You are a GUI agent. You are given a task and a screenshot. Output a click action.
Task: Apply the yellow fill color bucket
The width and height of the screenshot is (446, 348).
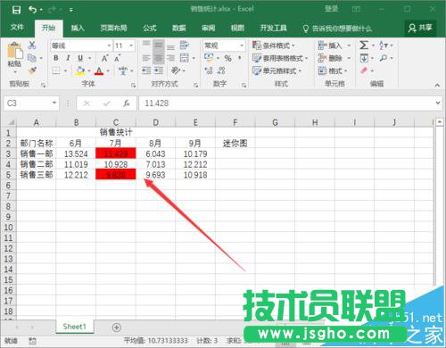(79, 70)
